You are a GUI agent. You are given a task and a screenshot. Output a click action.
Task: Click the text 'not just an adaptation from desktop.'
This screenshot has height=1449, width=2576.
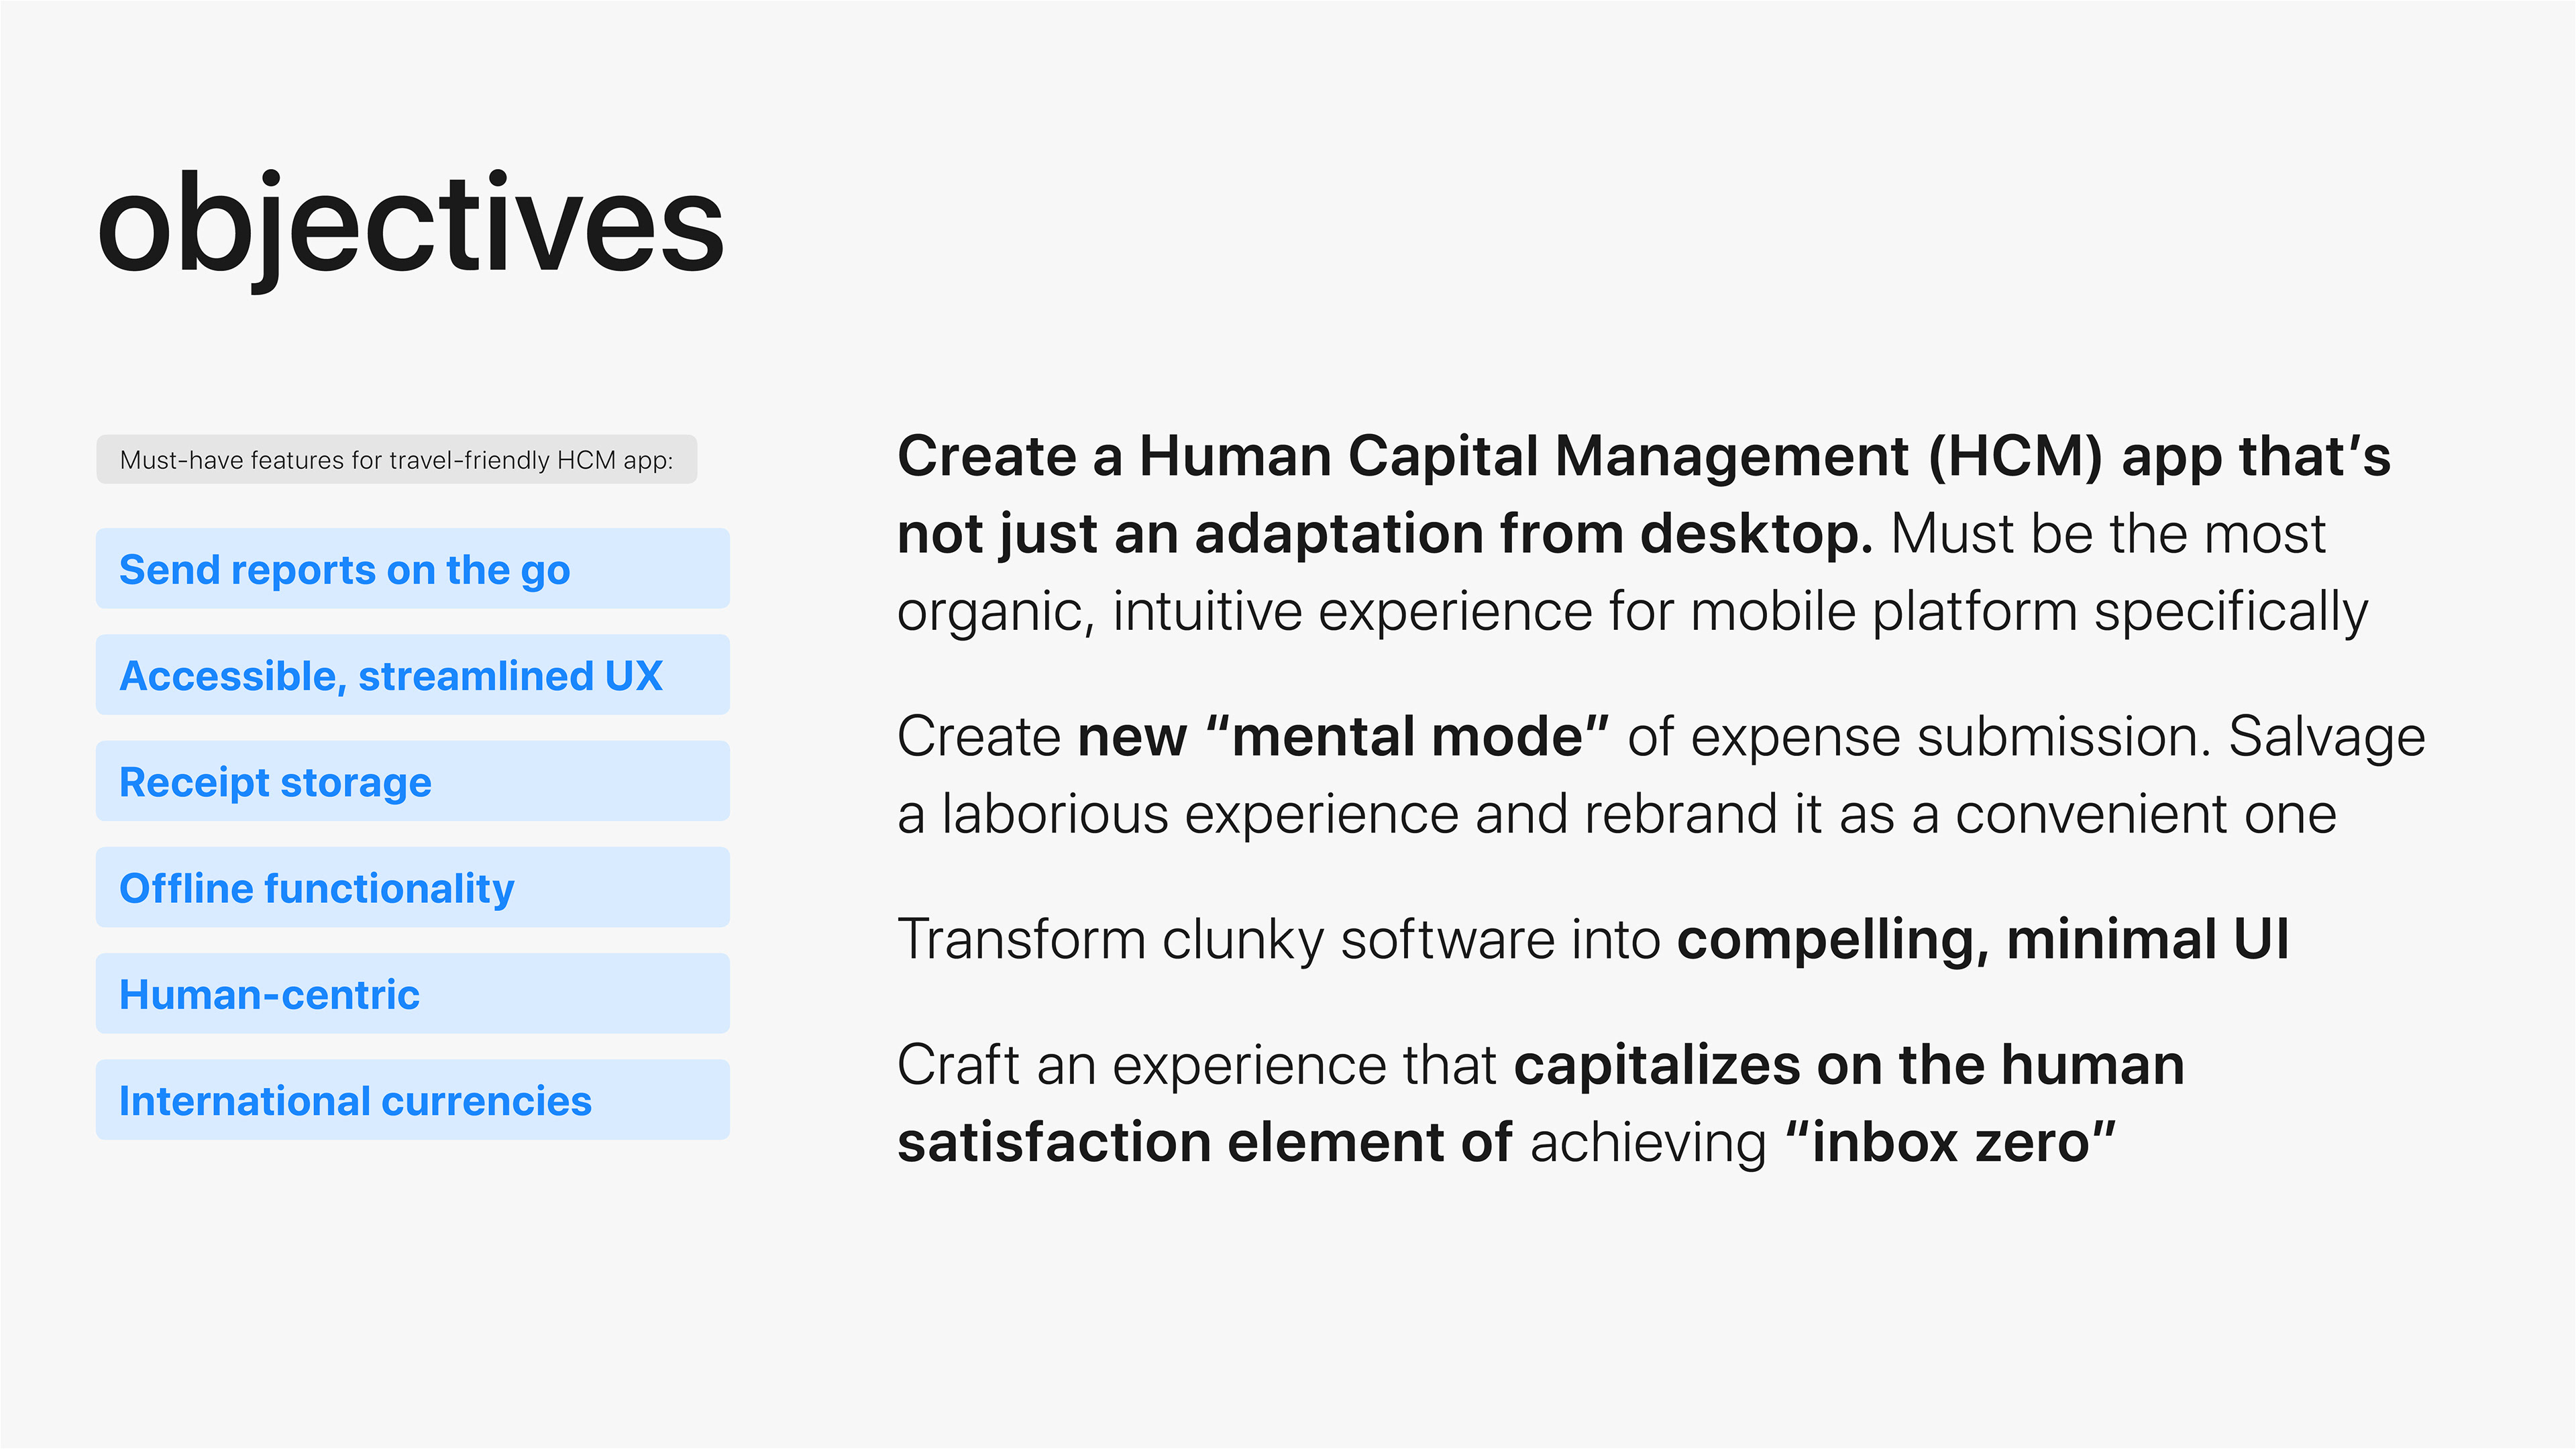pyautogui.click(x=1385, y=534)
